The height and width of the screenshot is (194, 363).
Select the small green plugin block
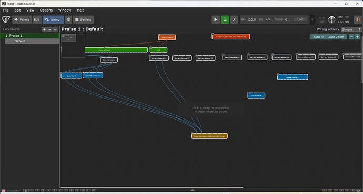point(158,50)
